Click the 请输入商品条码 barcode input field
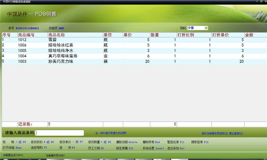The height and width of the screenshot is (160, 267). coord(59,133)
